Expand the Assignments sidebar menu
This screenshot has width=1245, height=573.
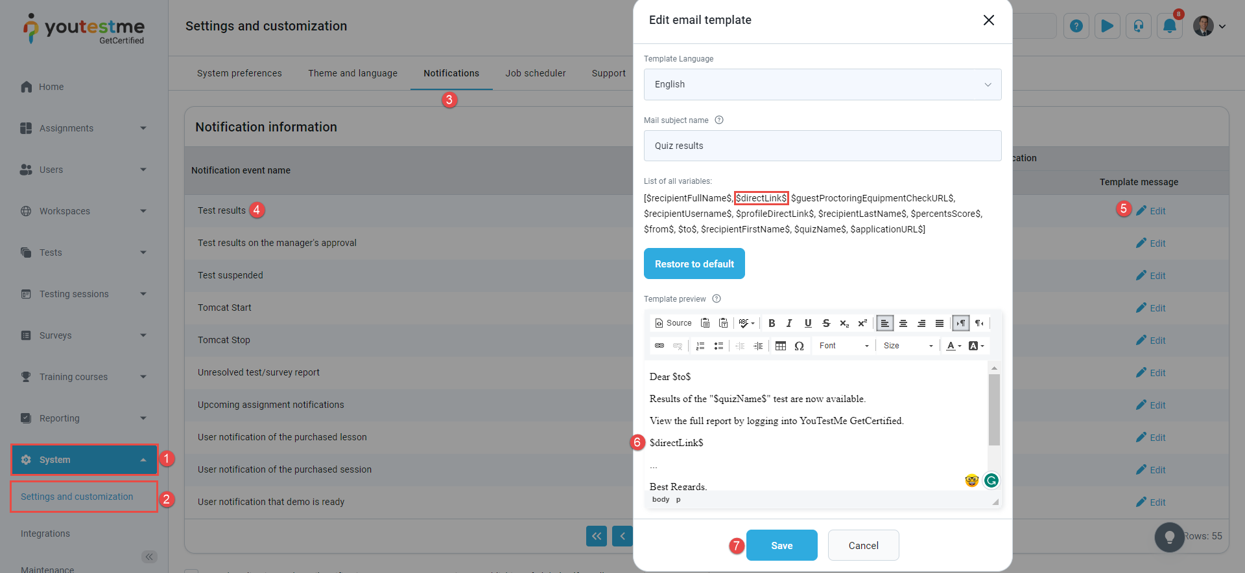[x=84, y=128]
